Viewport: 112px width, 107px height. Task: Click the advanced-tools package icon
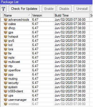6,20
